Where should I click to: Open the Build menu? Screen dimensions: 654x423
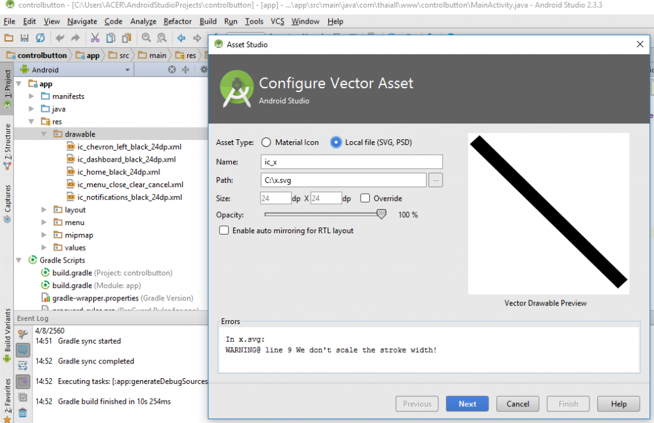coord(208,21)
